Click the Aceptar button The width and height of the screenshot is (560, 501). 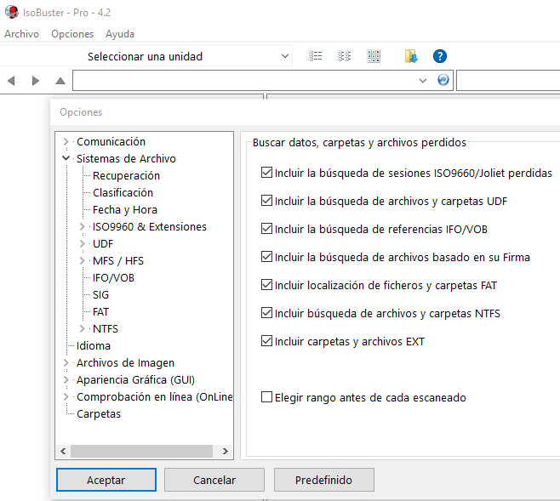click(x=106, y=480)
